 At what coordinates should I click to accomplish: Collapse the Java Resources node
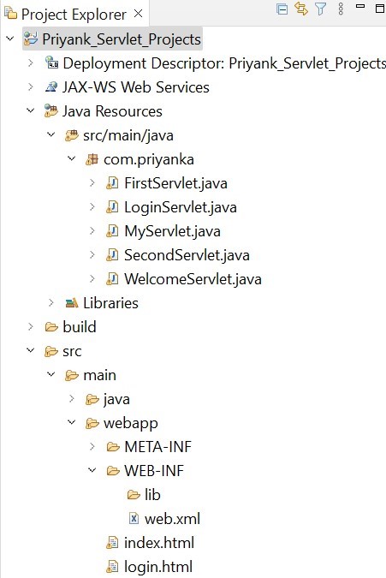31,110
